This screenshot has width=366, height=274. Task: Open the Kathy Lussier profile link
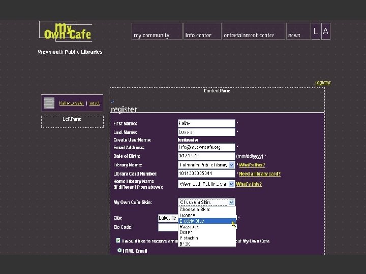(x=72, y=103)
